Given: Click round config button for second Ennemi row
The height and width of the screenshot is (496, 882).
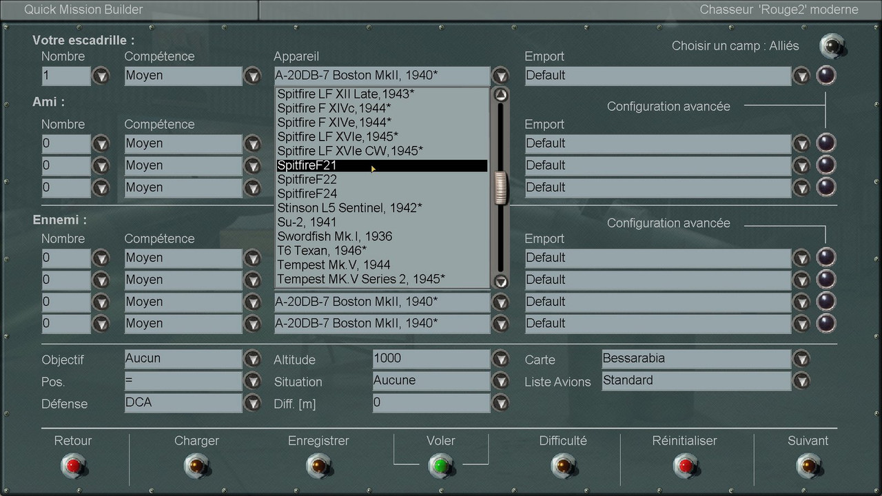Looking at the screenshot, I should [x=825, y=280].
